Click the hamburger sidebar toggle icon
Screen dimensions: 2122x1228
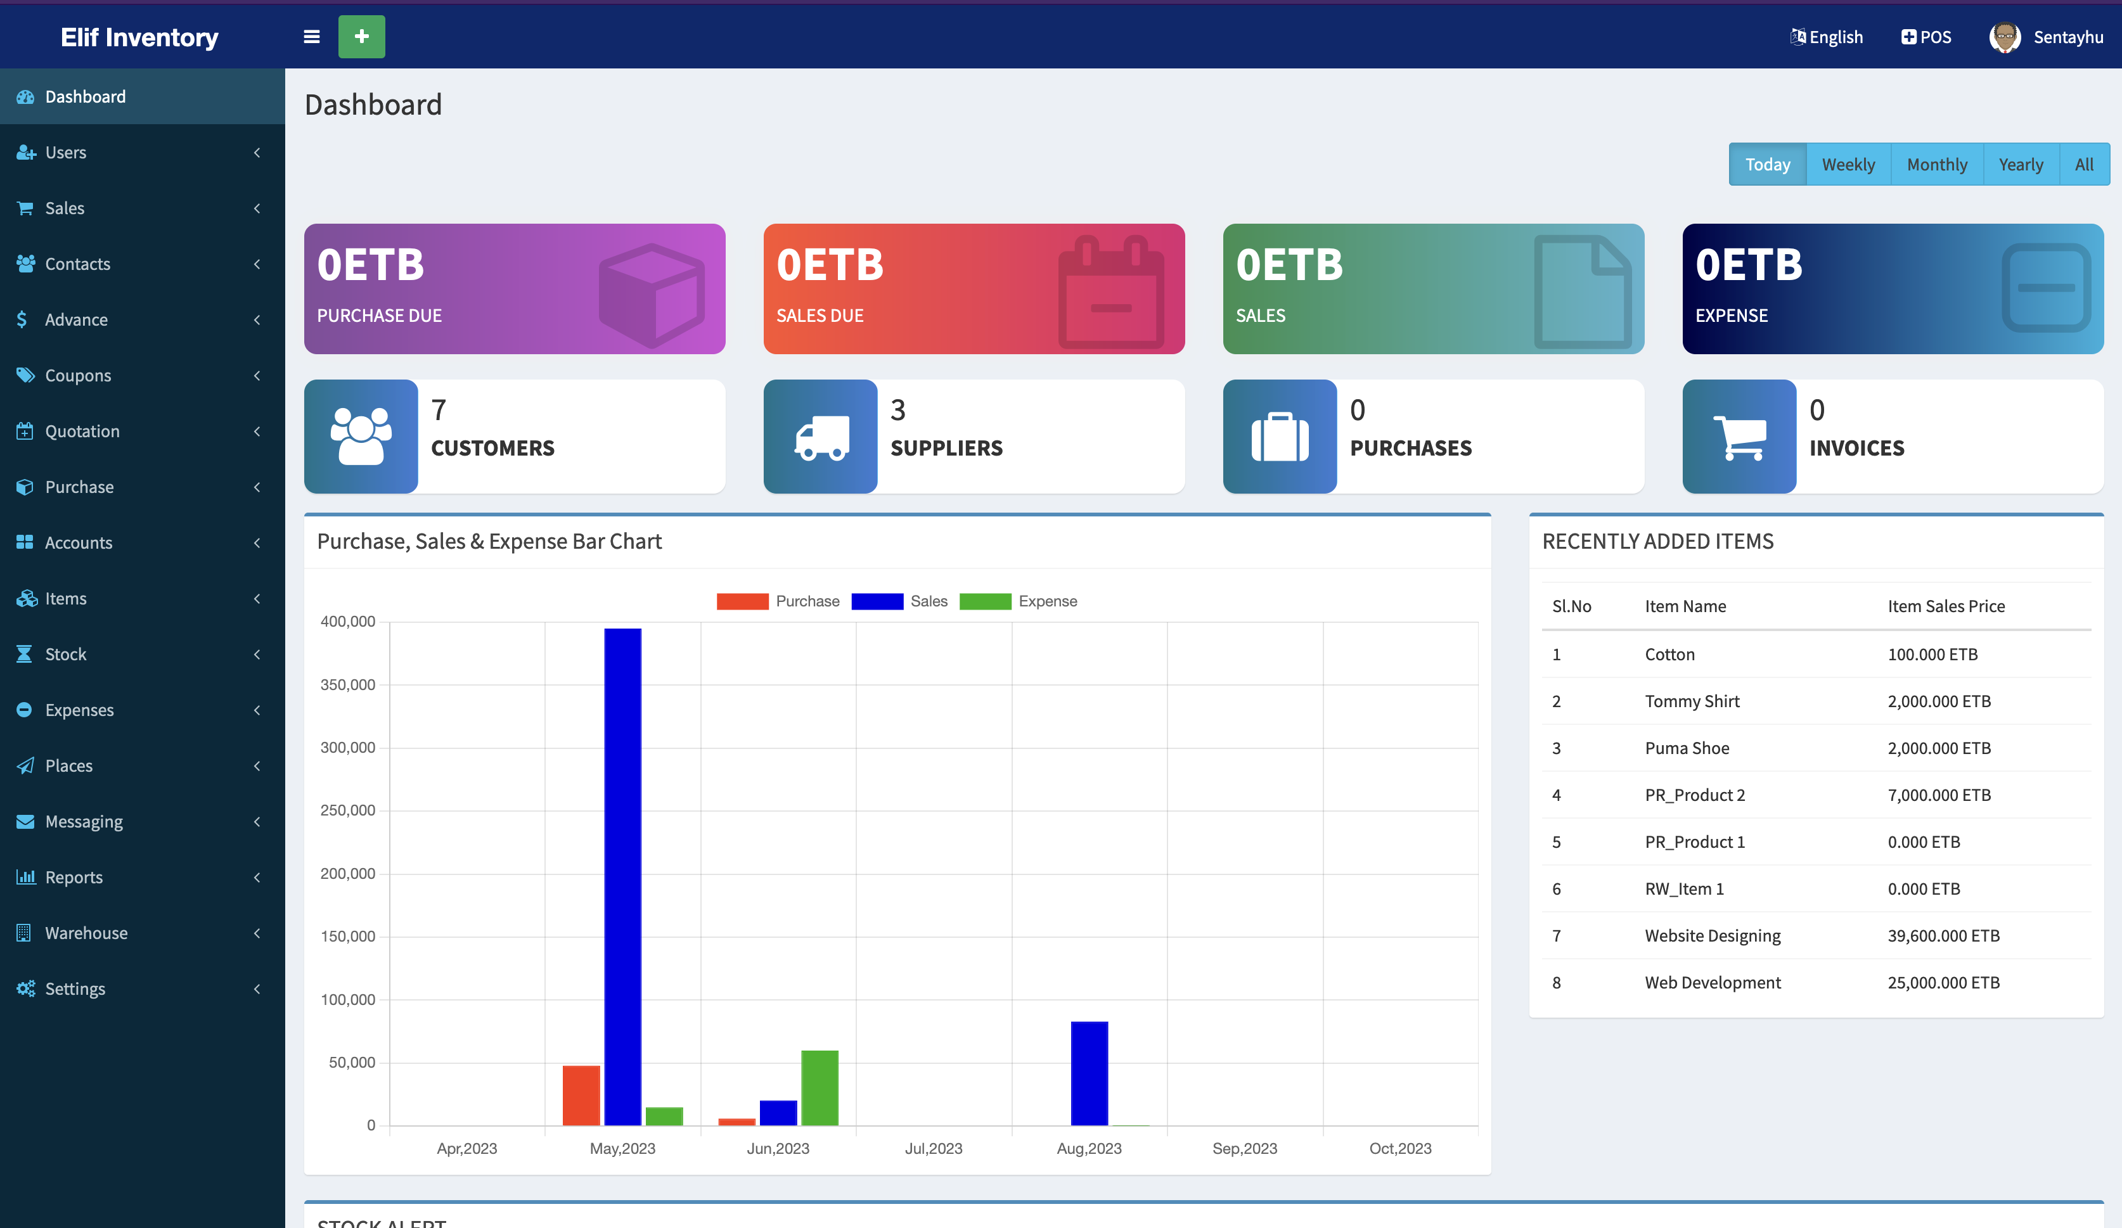coord(312,37)
